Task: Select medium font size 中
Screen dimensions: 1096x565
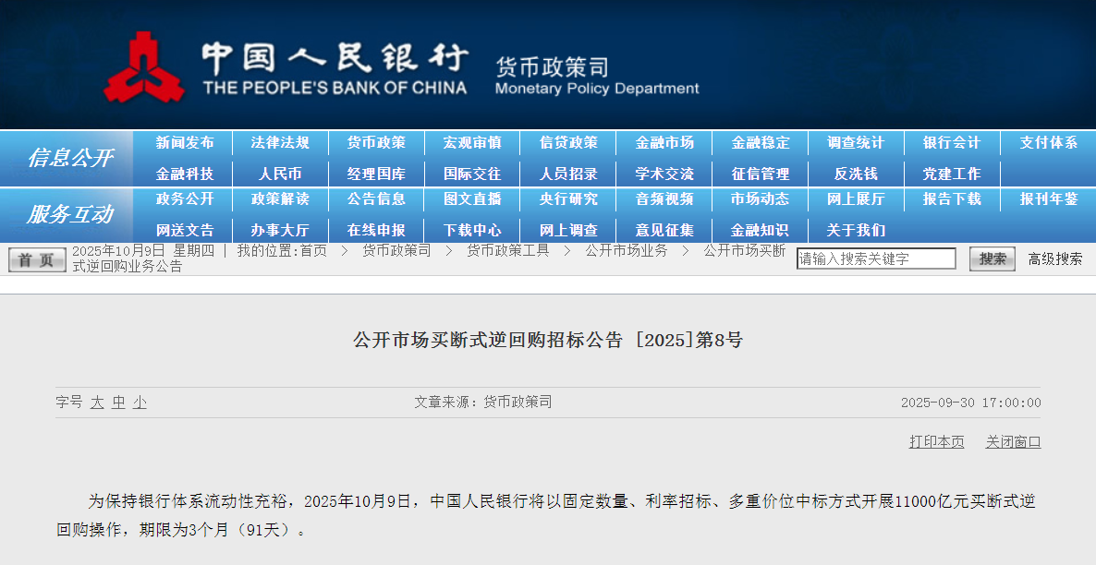Action: [118, 403]
